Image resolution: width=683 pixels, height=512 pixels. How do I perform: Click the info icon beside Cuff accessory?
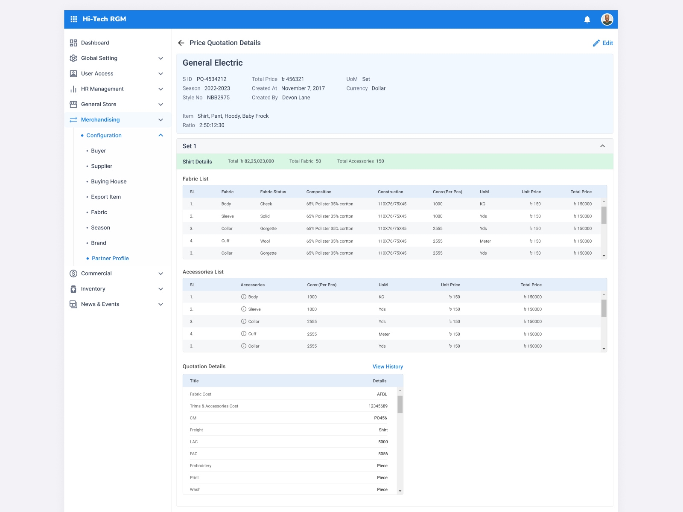click(244, 334)
